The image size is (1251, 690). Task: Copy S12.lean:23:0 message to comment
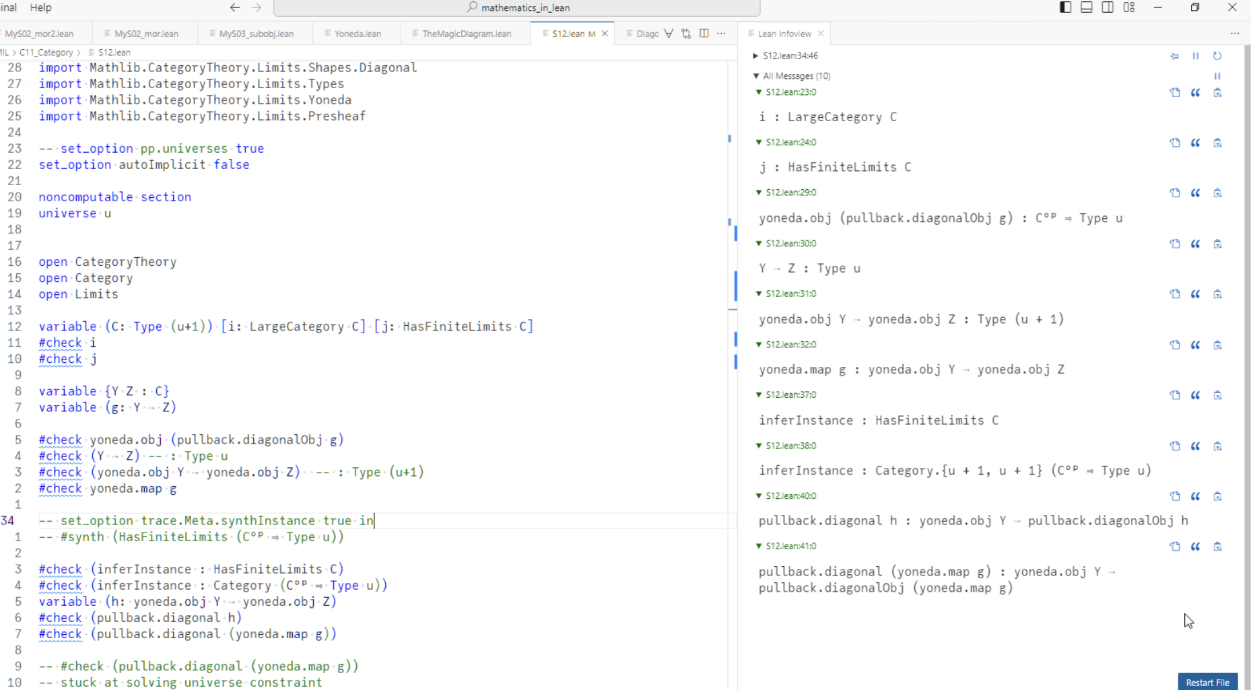point(1196,93)
